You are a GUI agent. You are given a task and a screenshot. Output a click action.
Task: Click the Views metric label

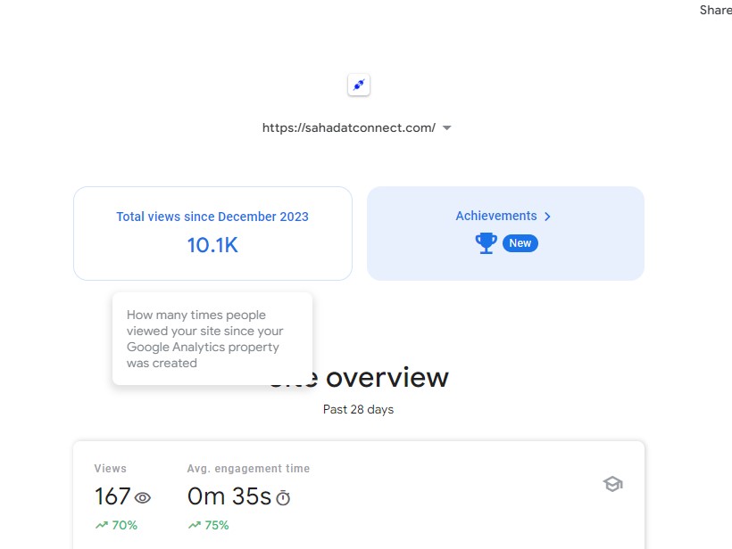(110, 469)
